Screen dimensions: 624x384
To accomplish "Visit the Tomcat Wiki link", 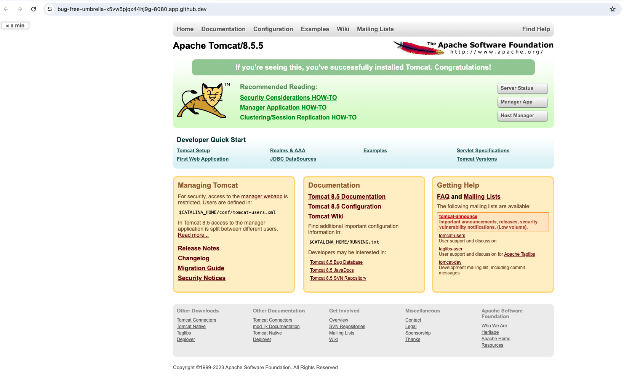I will [326, 217].
